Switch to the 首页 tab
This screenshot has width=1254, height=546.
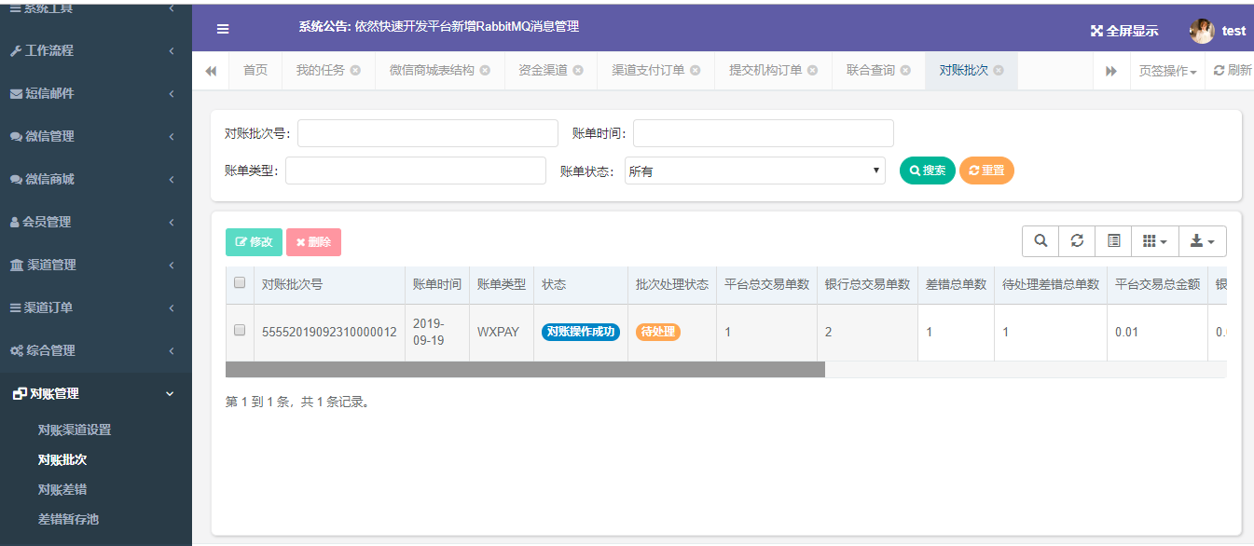[255, 71]
